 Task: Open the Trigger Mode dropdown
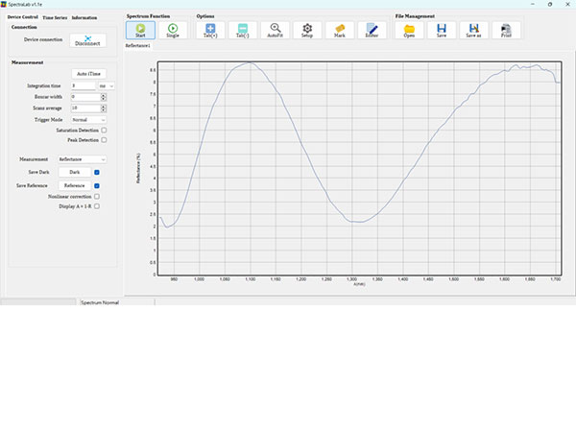tap(88, 119)
